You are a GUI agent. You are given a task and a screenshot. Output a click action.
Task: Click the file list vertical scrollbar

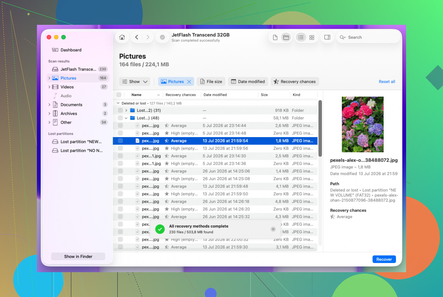click(x=320, y=128)
